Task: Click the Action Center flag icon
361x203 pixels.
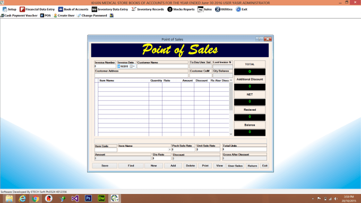Action: coord(319,199)
